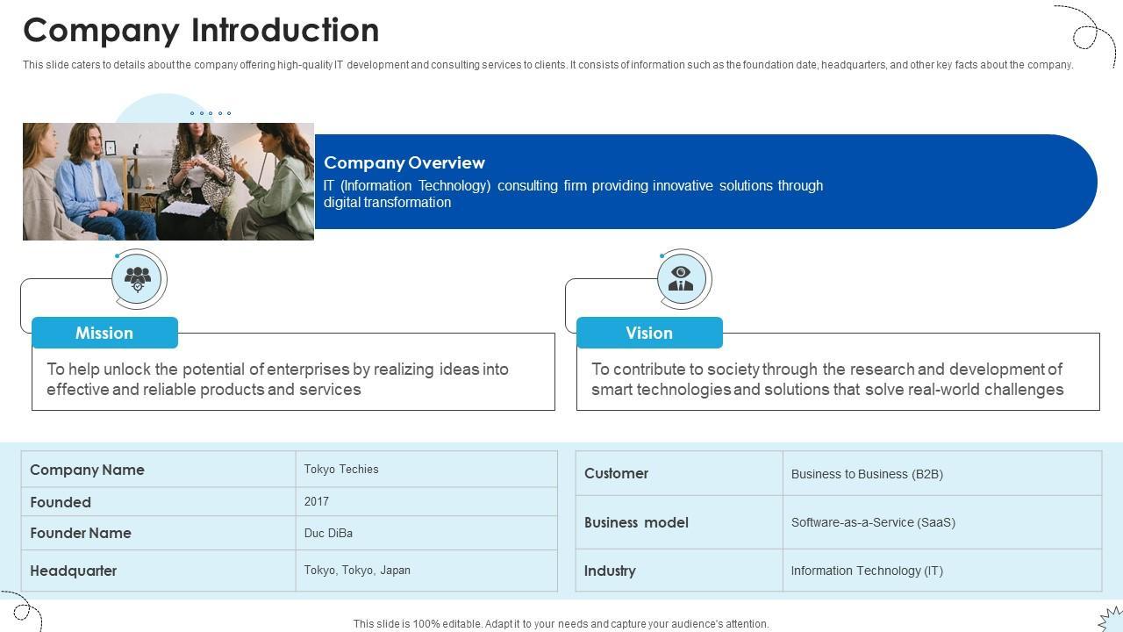Viewport: 1123px width, 632px height.
Task: Select Software-as-a-Service (SaaS) cell
Action: 873,522
